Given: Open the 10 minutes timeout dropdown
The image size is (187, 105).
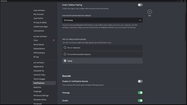Looking at the screenshot, I should point(102,20).
